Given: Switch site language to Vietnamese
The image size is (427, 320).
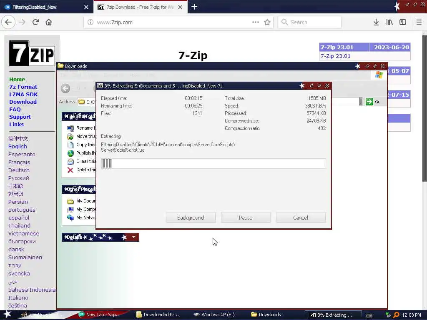Looking at the screenshot, I should click(x=23, y=233).
